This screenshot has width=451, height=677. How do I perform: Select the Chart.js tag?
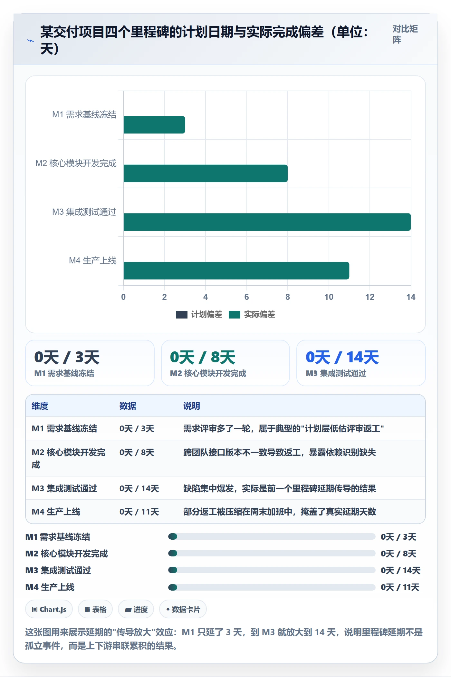click(49, 609)
